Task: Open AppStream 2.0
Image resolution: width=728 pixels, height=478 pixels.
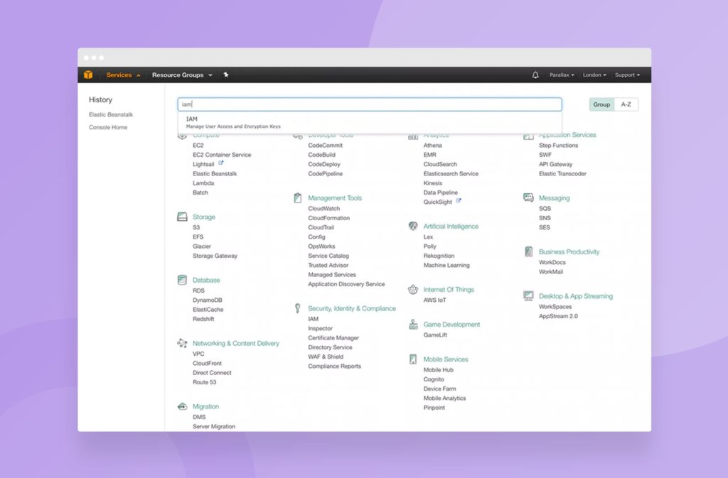Action: (559, 316)
